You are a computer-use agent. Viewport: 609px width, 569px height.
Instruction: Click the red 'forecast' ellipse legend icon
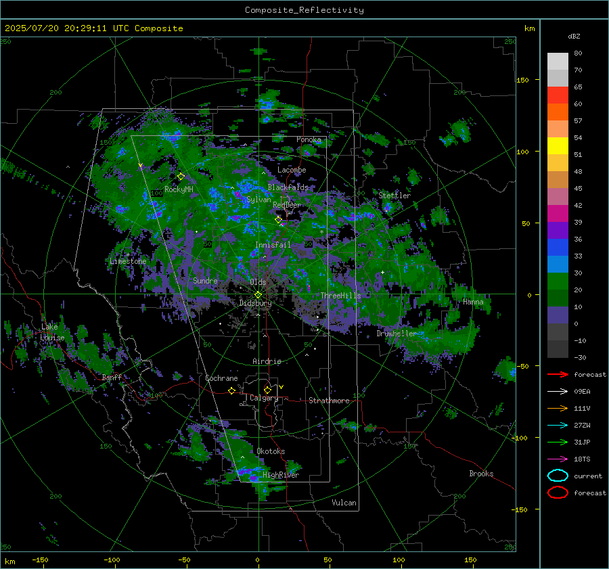pyautogui.click(x=558, y=493)
